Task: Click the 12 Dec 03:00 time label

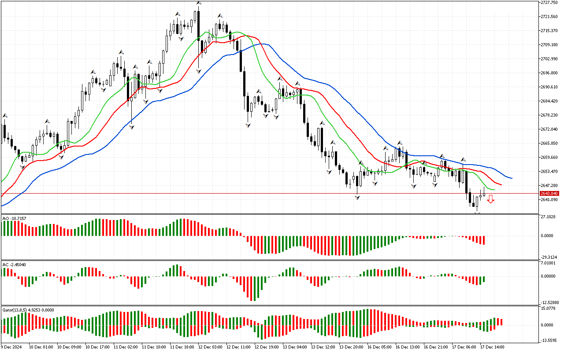Action: pyautogui.click(x=210, y=347)
